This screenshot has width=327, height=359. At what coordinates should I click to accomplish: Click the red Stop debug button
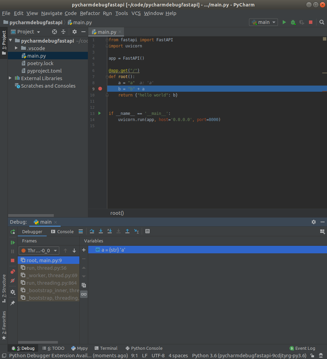(x=13, y=260)
